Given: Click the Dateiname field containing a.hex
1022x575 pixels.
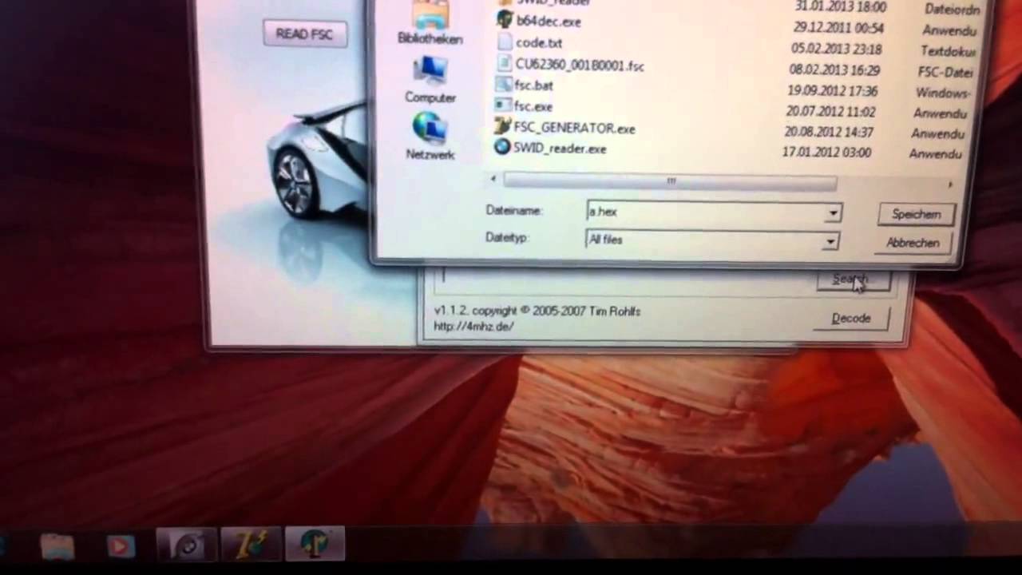Looking at the screenshot, I should (714, 212).
